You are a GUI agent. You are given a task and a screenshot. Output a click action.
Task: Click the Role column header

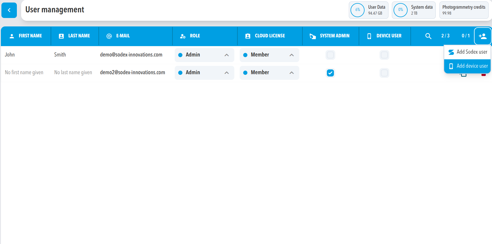click(x=205, y=36)
